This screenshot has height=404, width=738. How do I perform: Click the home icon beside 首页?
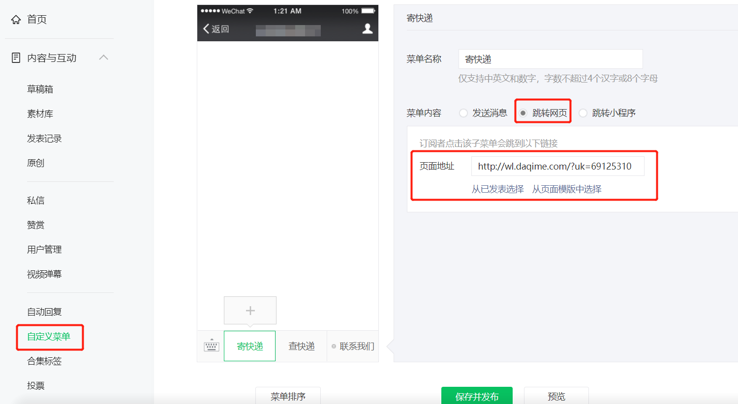point(16,19)
